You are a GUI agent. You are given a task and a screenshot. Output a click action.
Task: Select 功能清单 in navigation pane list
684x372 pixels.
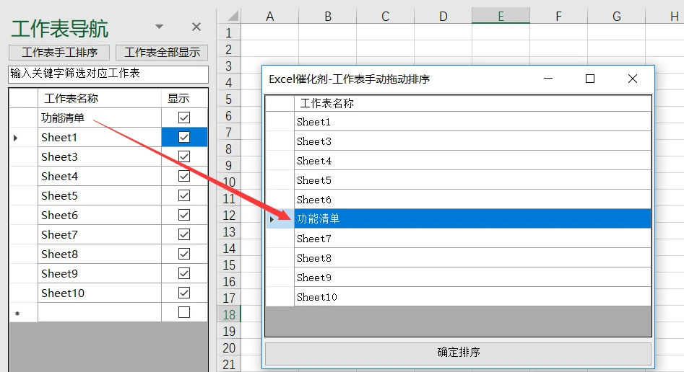click(x=100, y=118)
